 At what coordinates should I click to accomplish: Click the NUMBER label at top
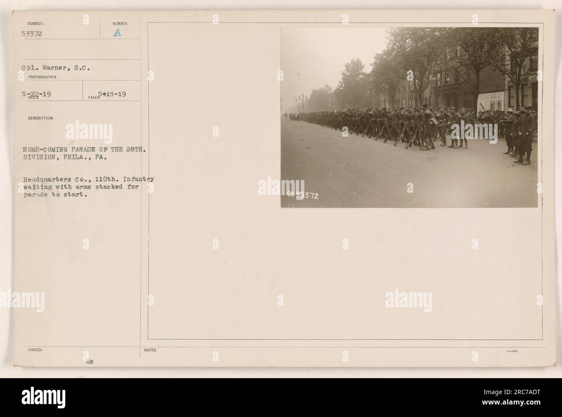click(119, 24)
